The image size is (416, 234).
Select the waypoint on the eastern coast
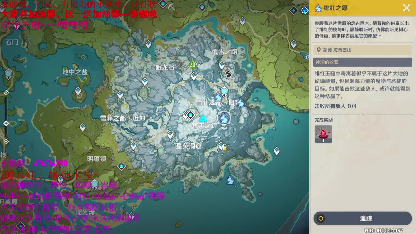277,151
